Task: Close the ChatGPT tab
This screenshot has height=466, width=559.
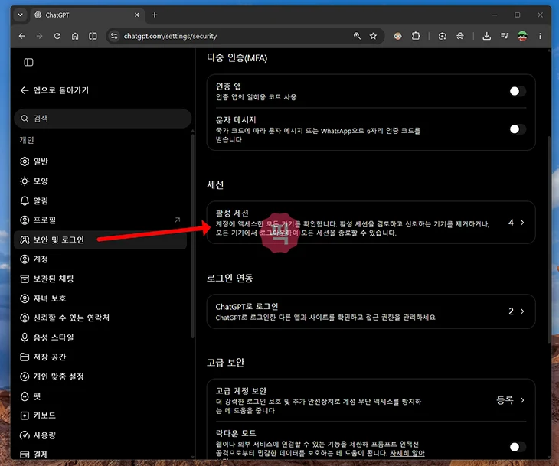Action: tap(137, 15)
